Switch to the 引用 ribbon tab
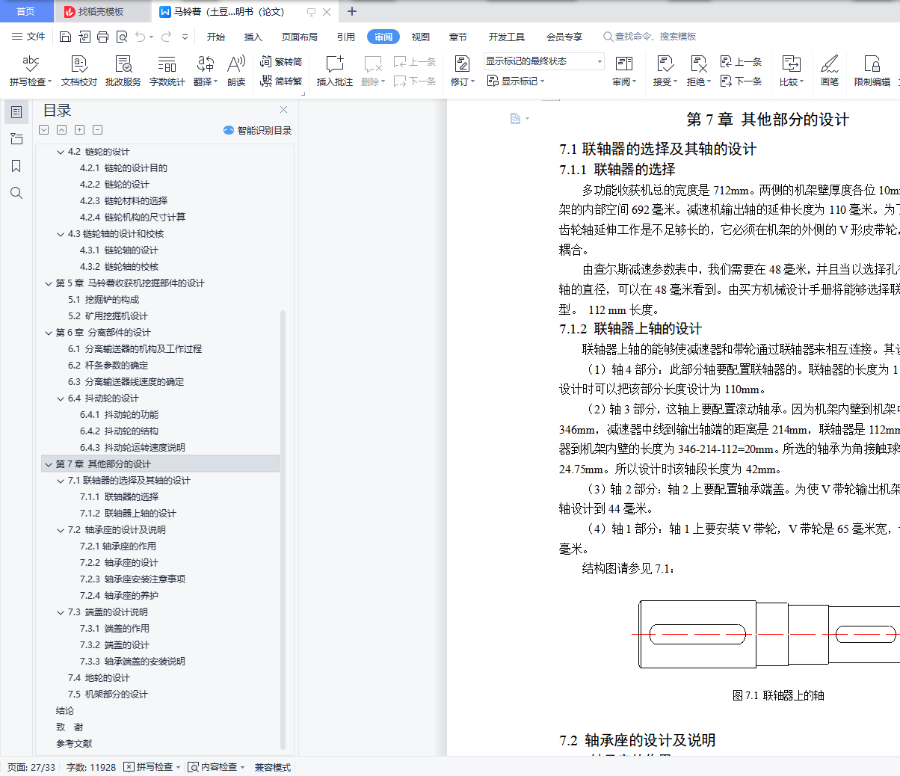900x776 pixels. 346,37
